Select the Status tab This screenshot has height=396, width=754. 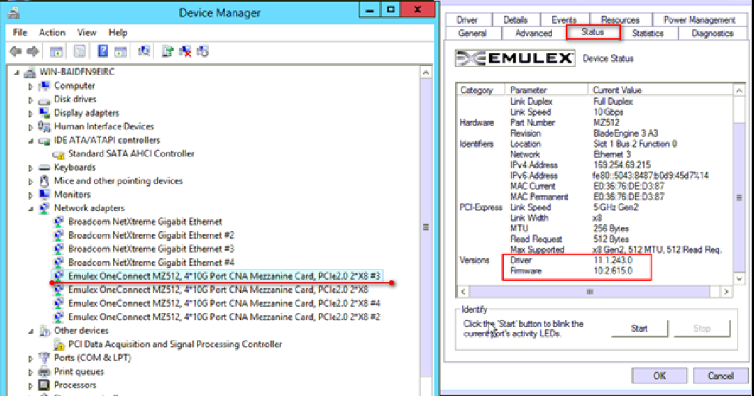593,32
